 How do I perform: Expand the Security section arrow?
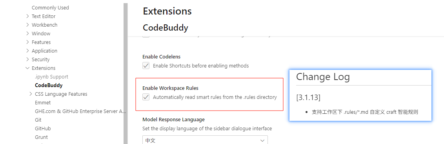click(27, 60)
